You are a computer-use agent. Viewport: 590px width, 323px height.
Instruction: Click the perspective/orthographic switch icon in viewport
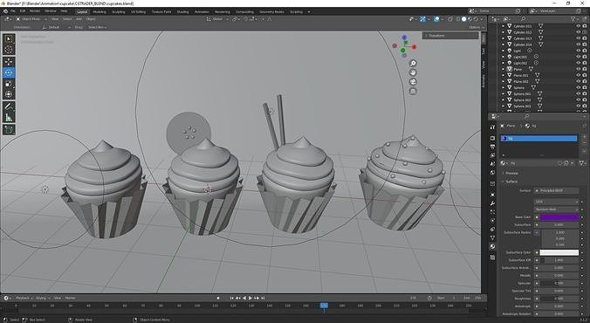coord(413,91)
